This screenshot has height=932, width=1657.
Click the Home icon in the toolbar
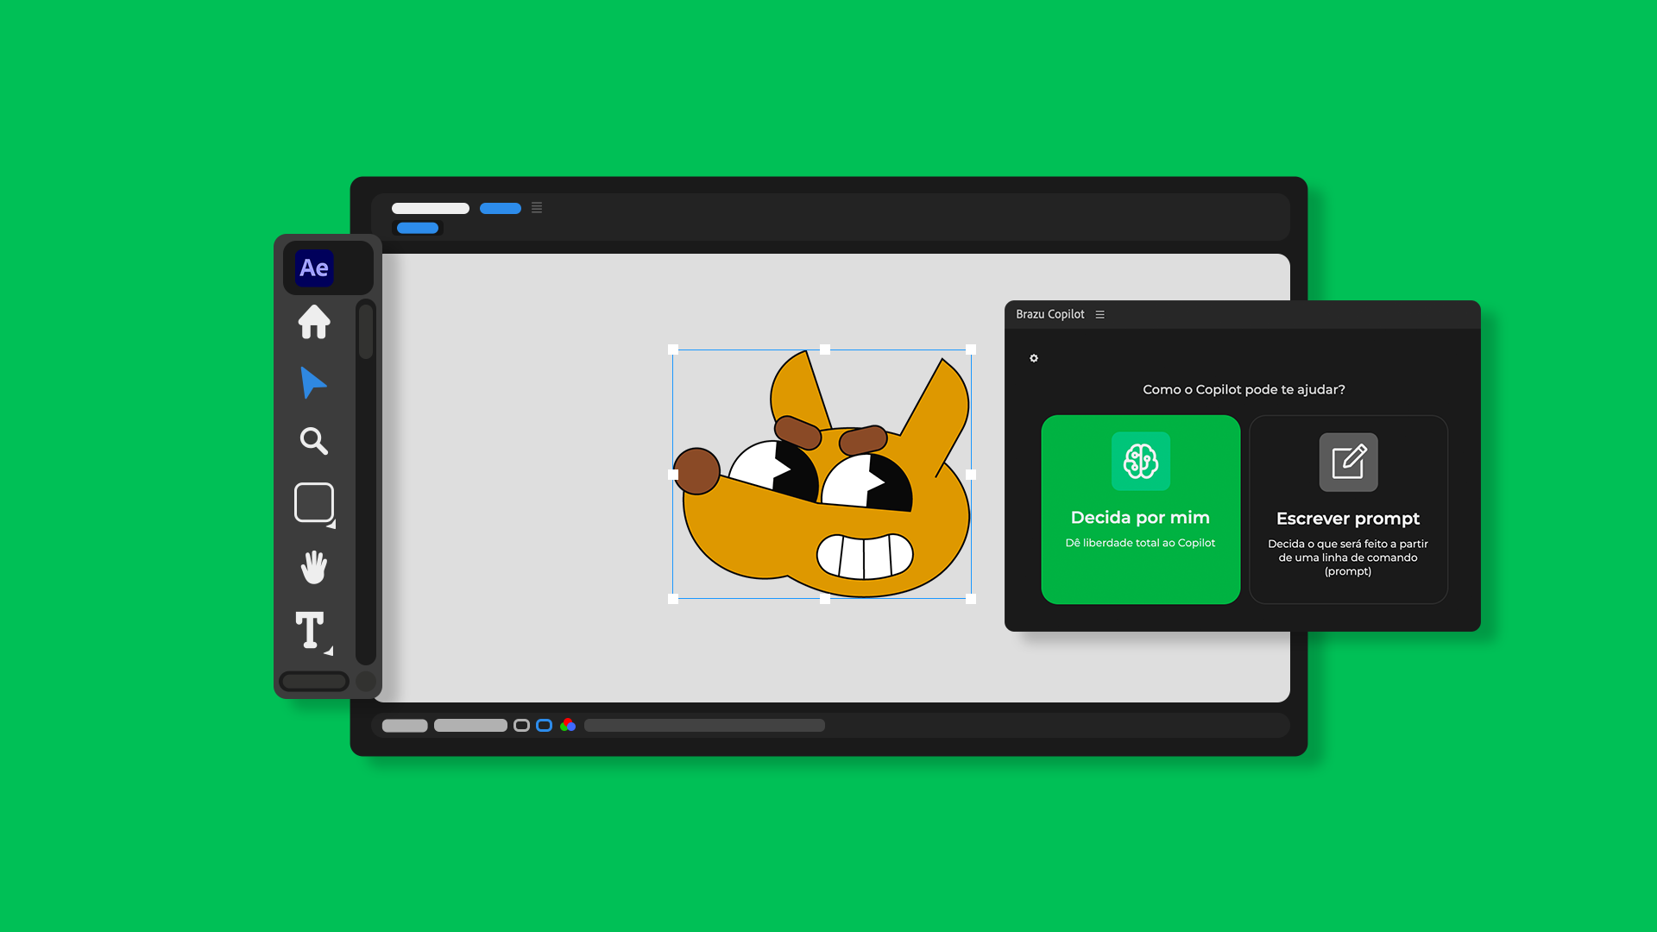tap(314, 322)
